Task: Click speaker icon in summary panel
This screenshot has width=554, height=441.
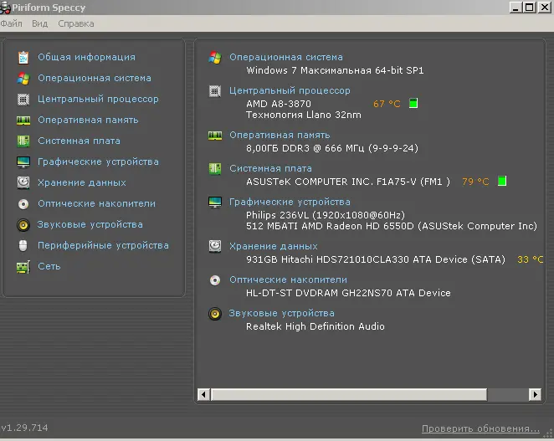Action: click(215, 314)
